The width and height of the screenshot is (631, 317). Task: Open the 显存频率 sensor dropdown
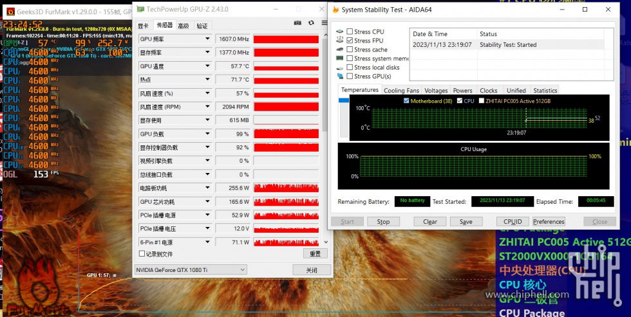[x=207, y=53]
